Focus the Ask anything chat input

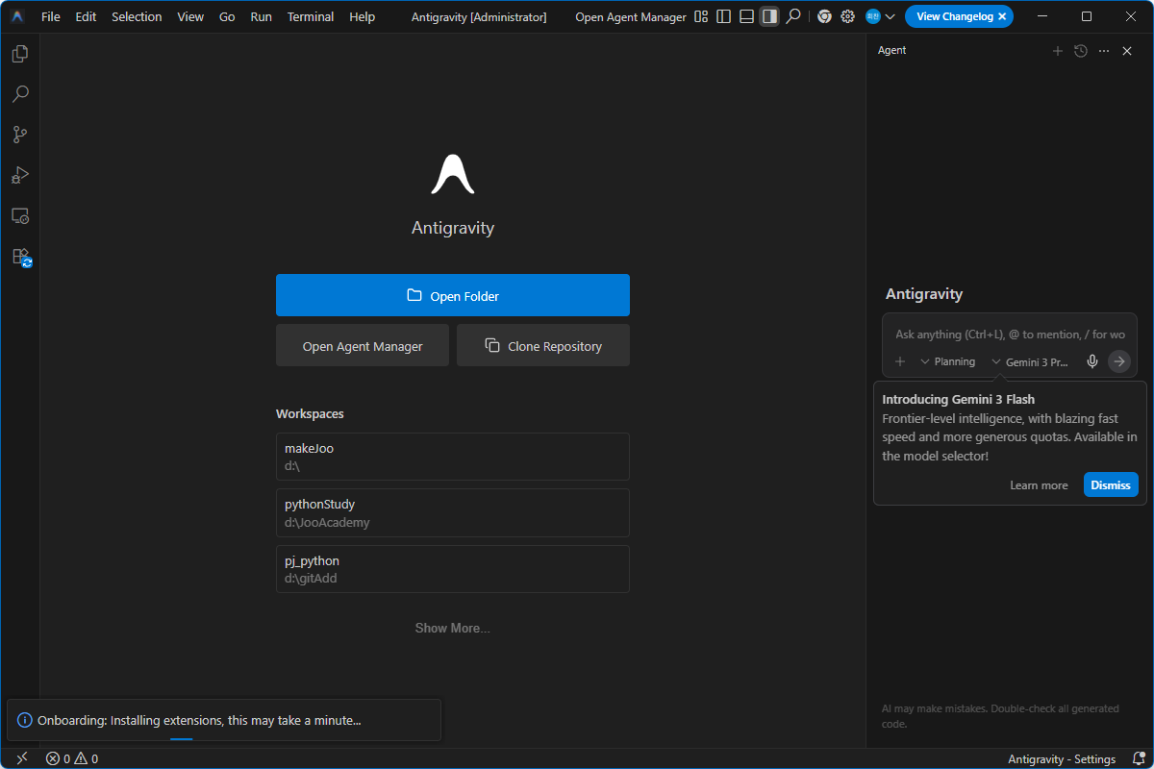tap(1010, 335)
